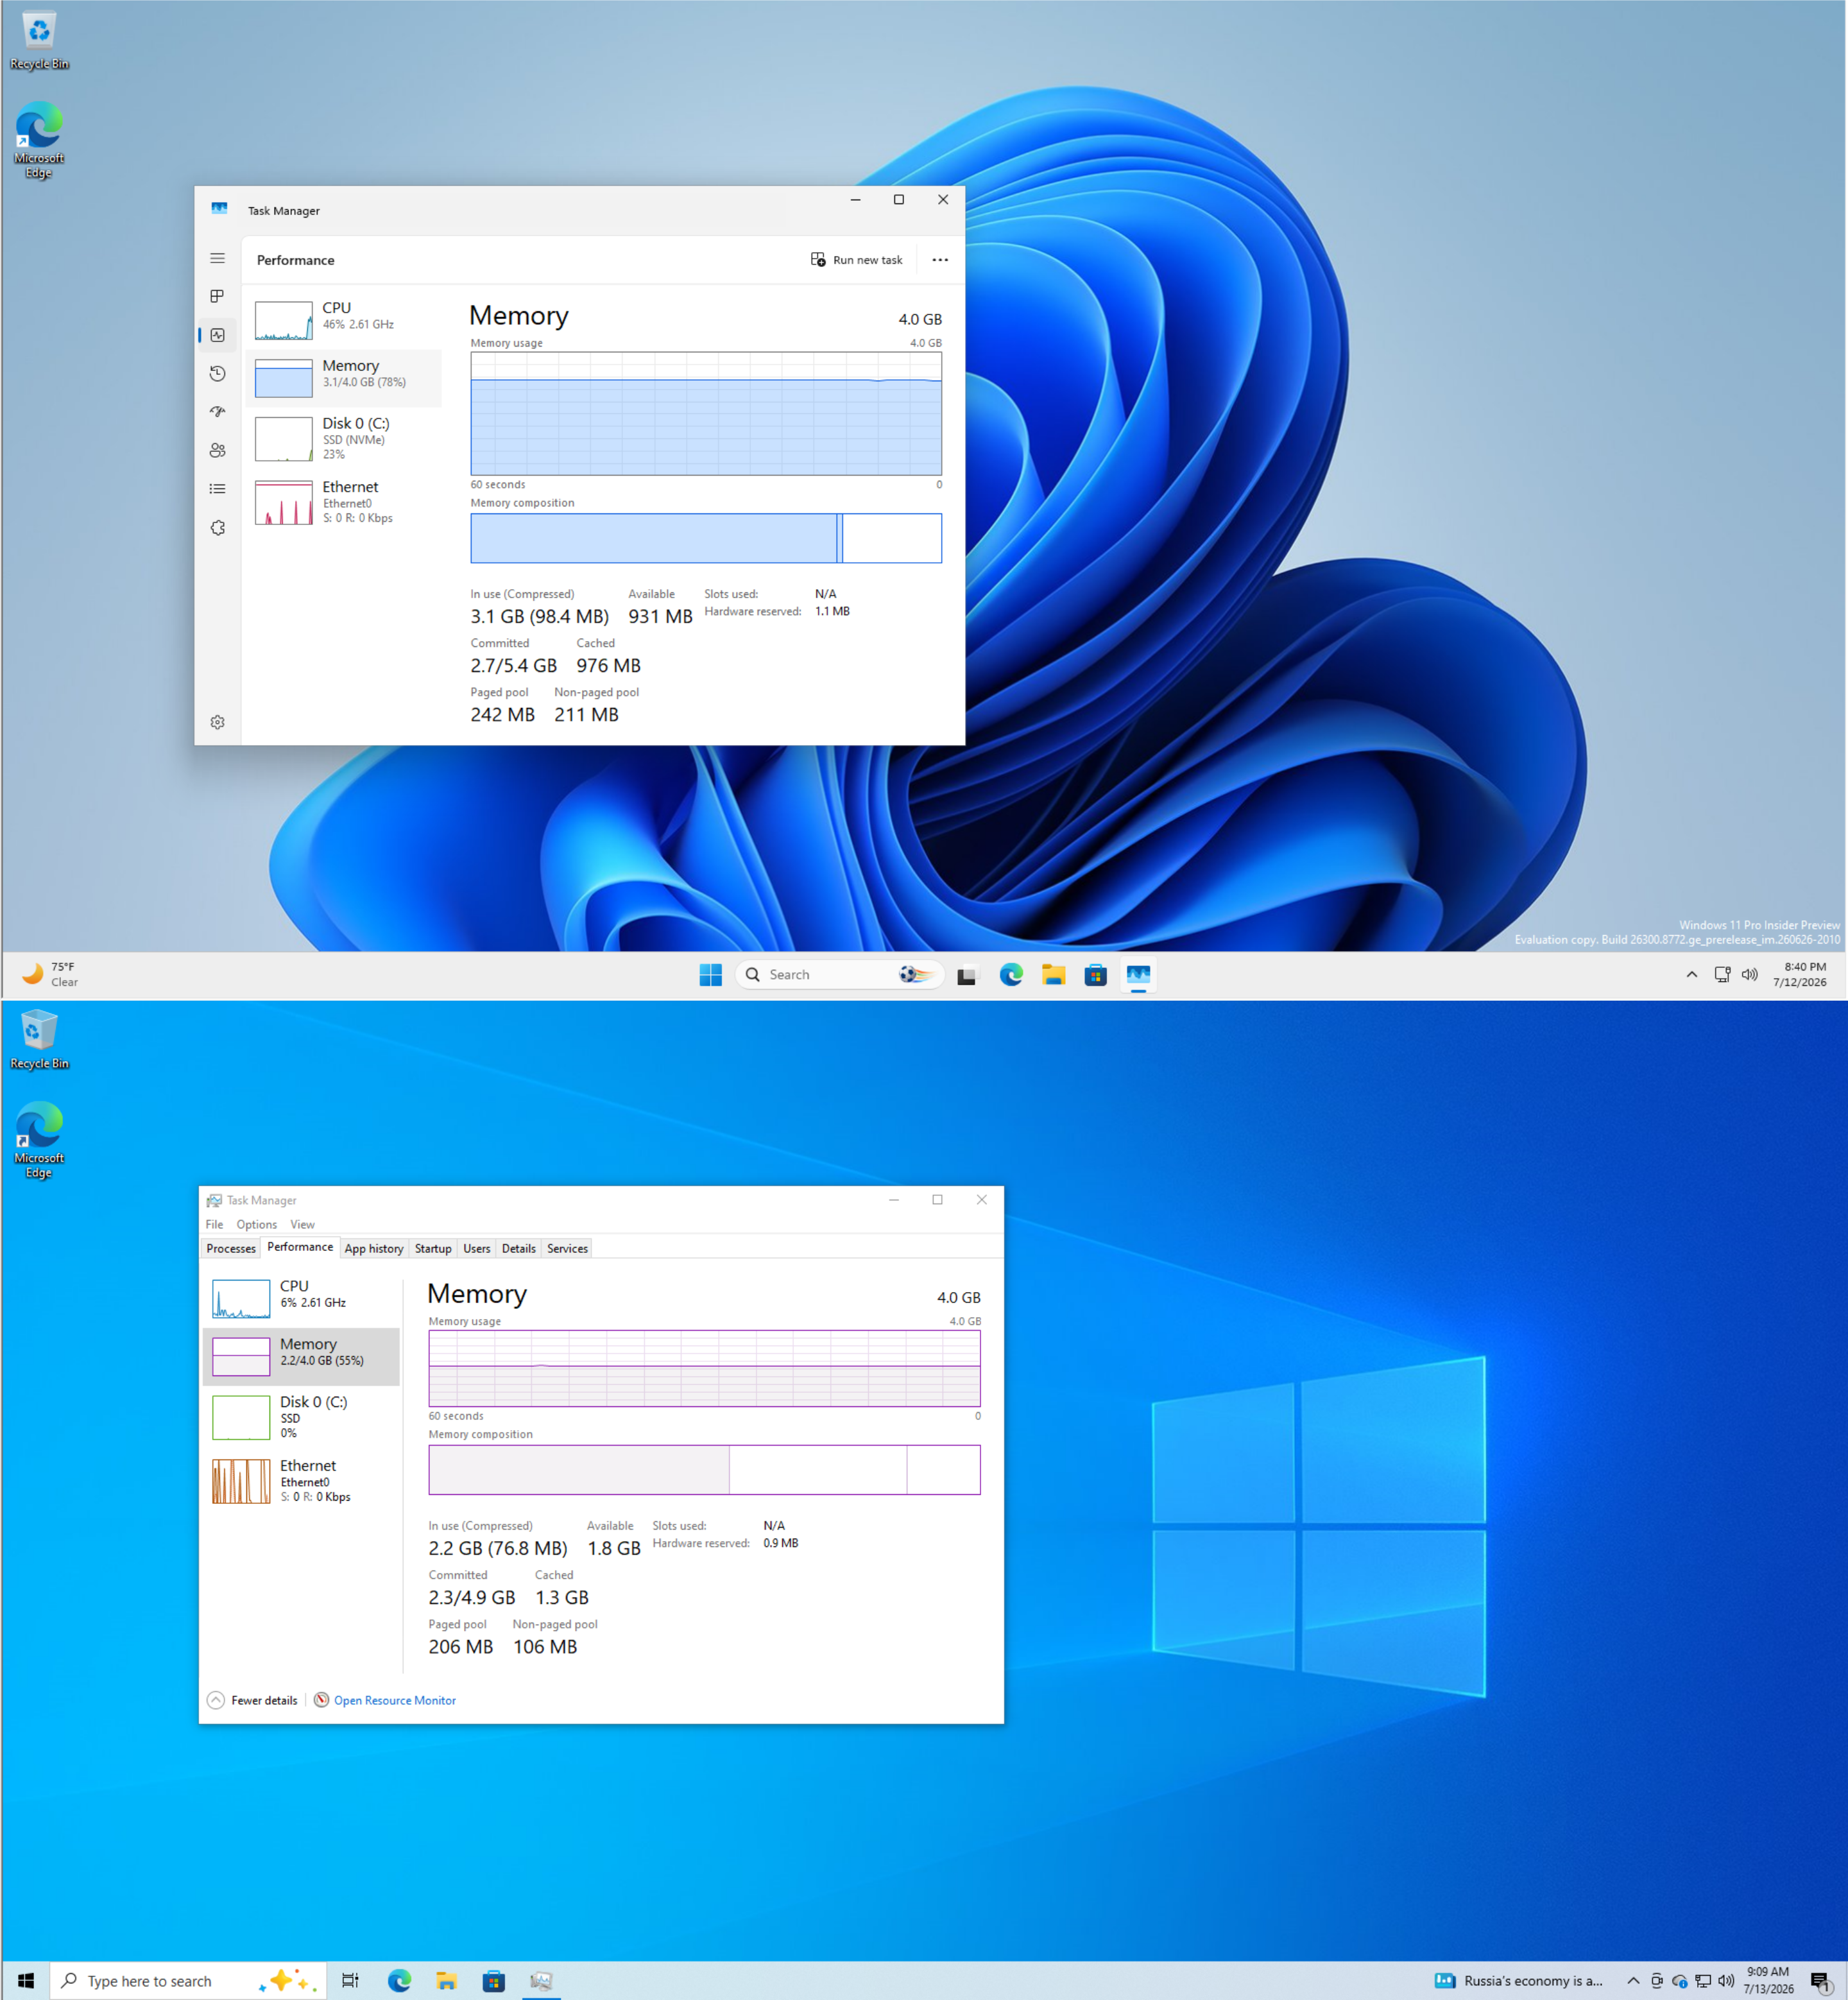
Task: Open Details list icon in Windows 11 Task Manager sidebar
Action: point(217,489)
